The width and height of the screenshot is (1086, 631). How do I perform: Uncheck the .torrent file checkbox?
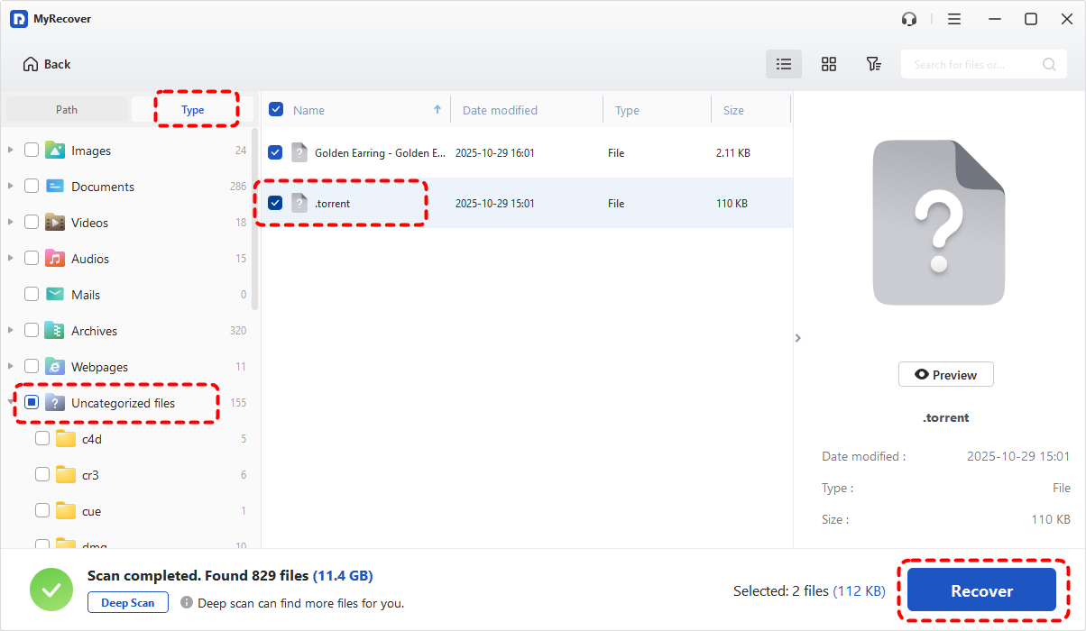coord(275,203)
